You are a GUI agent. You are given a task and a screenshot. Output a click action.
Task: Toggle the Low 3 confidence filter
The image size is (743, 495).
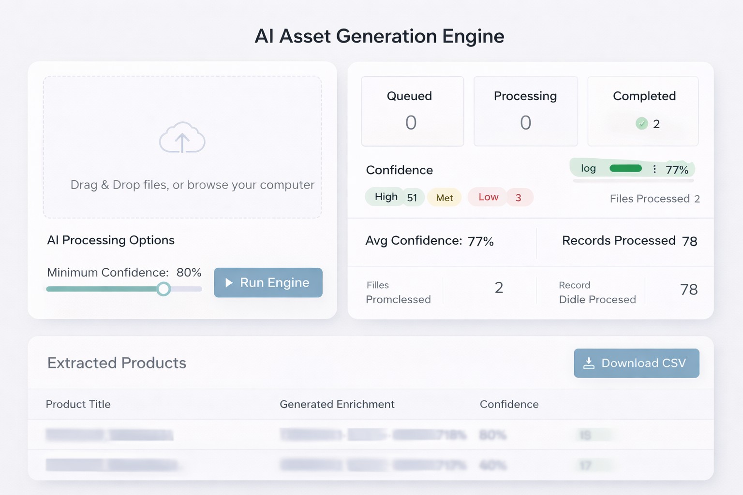point(500,197)
